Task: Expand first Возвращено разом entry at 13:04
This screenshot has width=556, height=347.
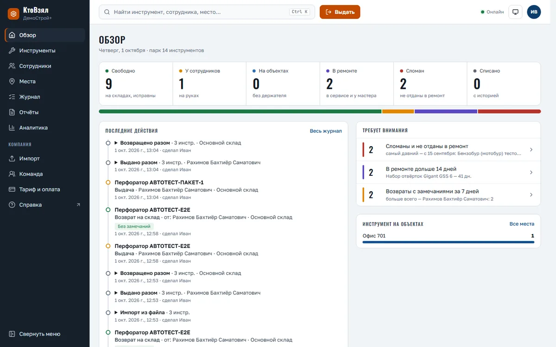Action: coord(116,143)
